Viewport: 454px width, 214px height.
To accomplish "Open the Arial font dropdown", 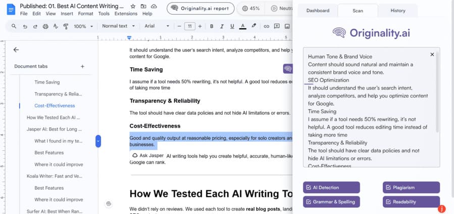I will tap(157, 26).
